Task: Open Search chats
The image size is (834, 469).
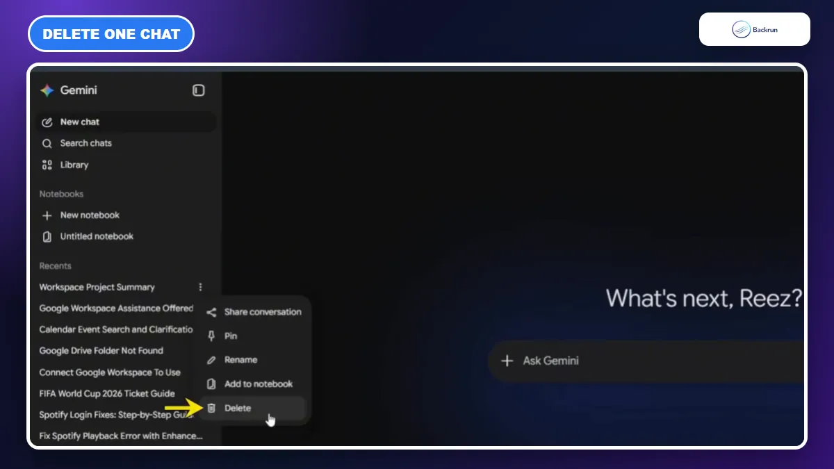Action: [x=126, y=144]
